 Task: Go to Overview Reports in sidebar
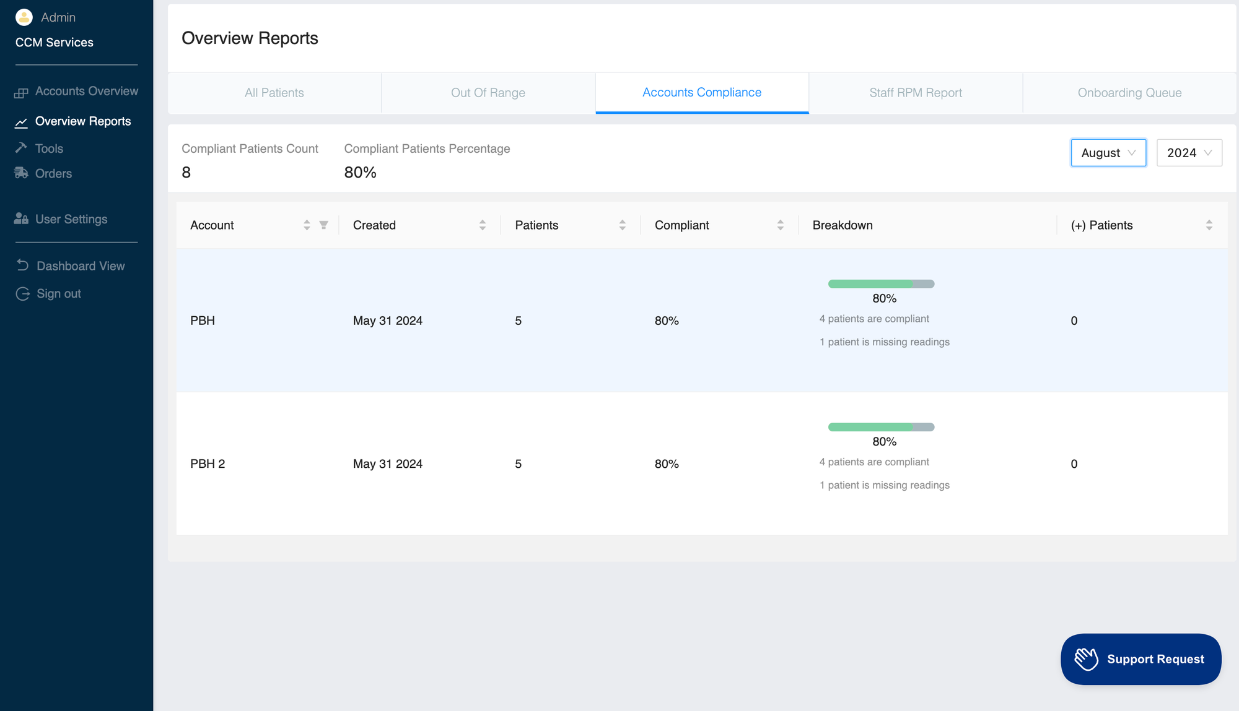pos(82,121)
